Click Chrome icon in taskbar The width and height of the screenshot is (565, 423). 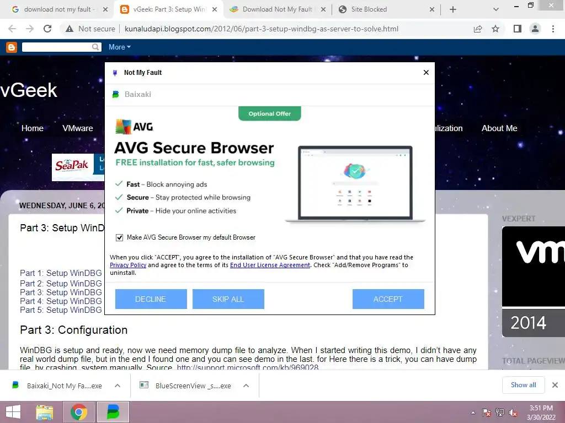[x=79, y=412]
